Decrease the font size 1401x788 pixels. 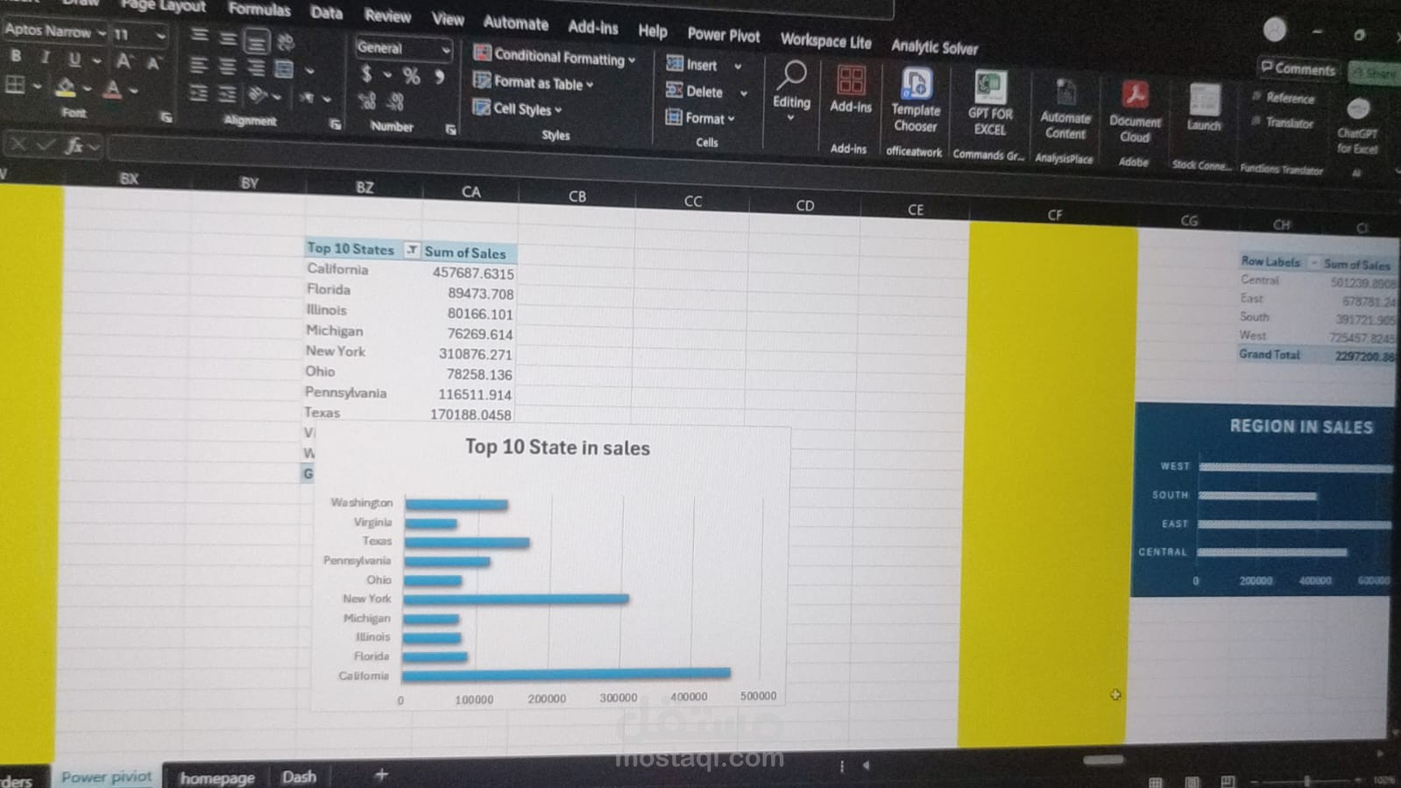pos(154,63)
